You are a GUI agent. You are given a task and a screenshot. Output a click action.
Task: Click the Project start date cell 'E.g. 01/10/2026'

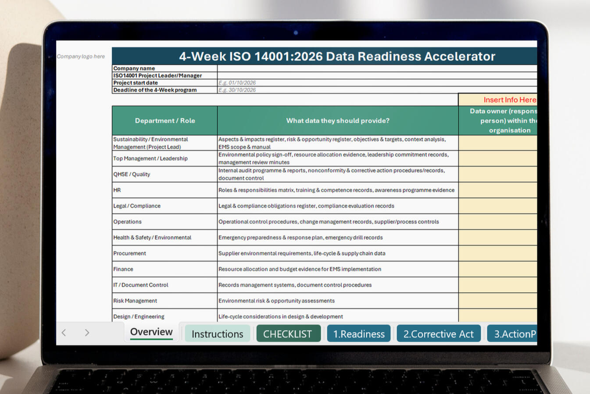click(377, 83)
